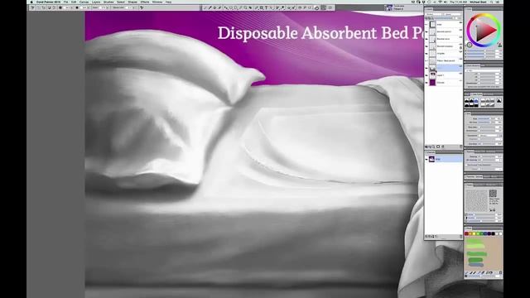
Task: Delete layer using Layers panel trash icon
Action: coord(460,147)
